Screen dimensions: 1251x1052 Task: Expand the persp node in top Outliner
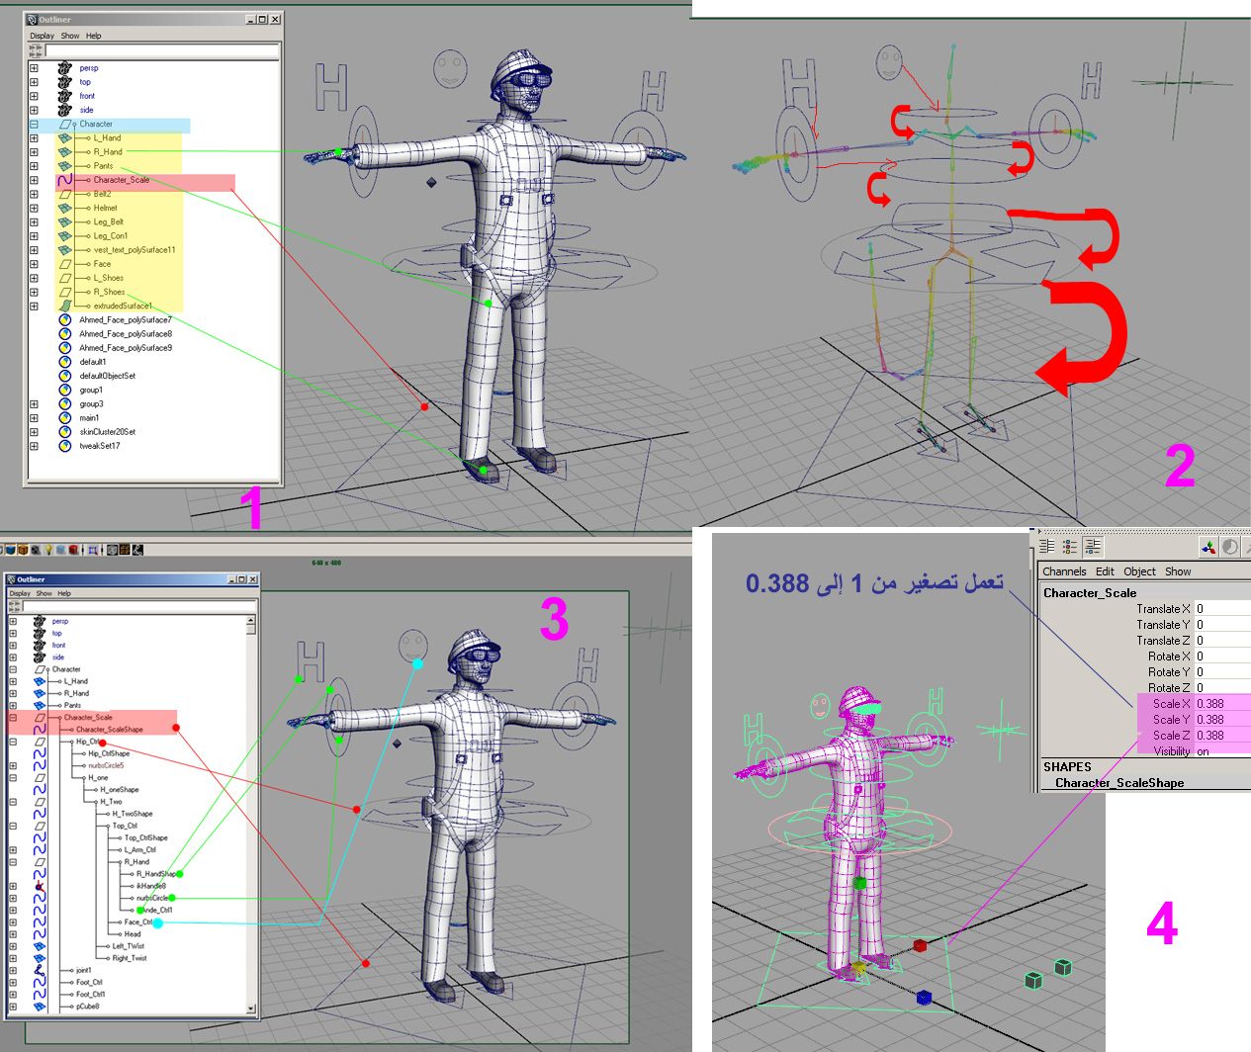34,68
